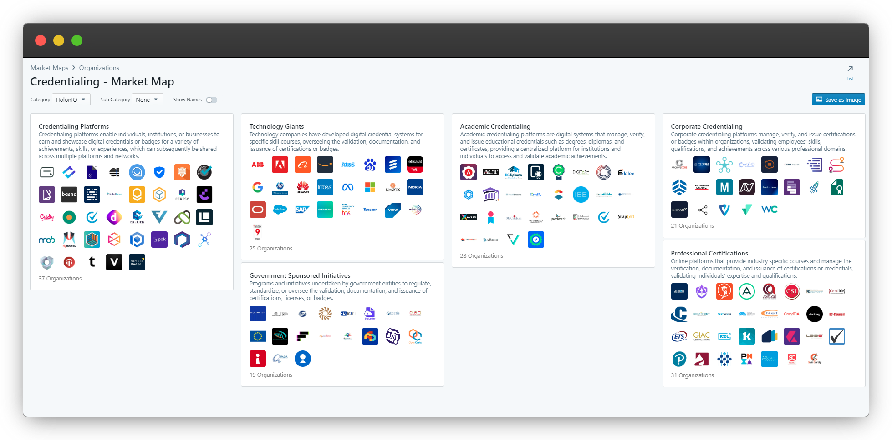Screen dimensions: 892x440
Task: Select the purple pok logo
Action: pyautogui.click(x=159, y=240)
